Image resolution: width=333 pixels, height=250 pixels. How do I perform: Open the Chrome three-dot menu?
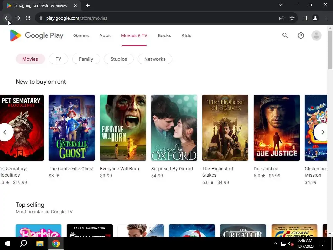(x=326, y=18)
